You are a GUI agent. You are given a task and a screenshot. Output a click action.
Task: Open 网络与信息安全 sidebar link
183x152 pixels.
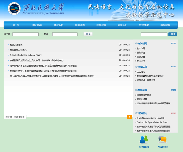point(144,95)
